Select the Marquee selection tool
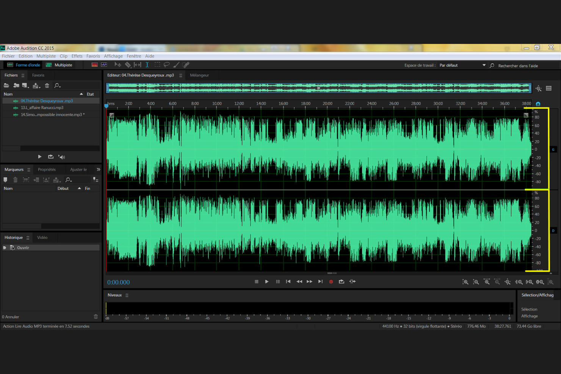Screen dimensions: 561x374 tap(157, 65)
